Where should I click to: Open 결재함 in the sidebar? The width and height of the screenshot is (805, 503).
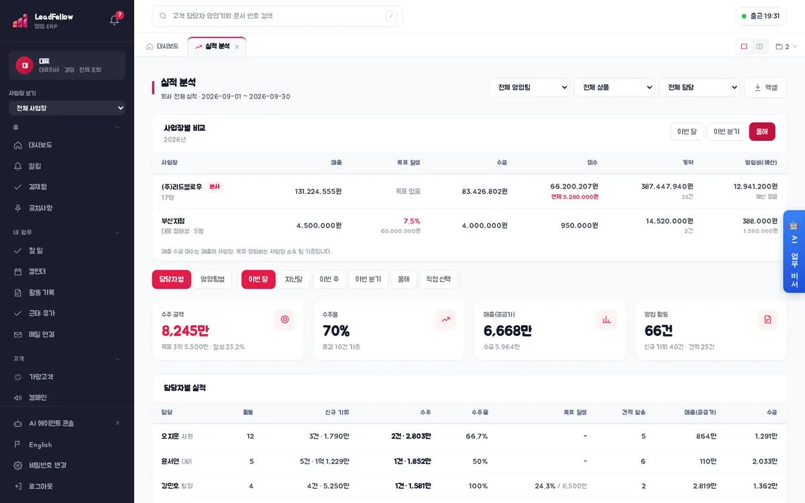[67, 187]
